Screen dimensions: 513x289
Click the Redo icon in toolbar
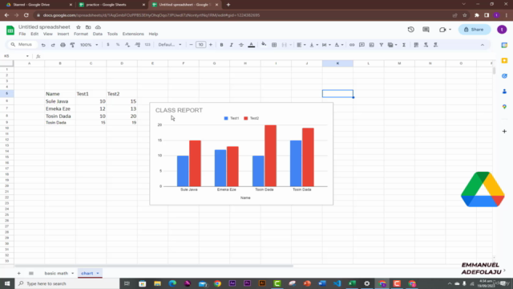tap(53, 45)
